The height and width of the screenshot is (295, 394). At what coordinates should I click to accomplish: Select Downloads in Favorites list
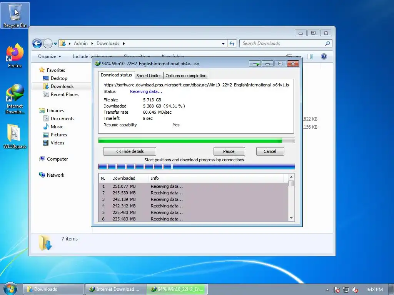[62, 86]
